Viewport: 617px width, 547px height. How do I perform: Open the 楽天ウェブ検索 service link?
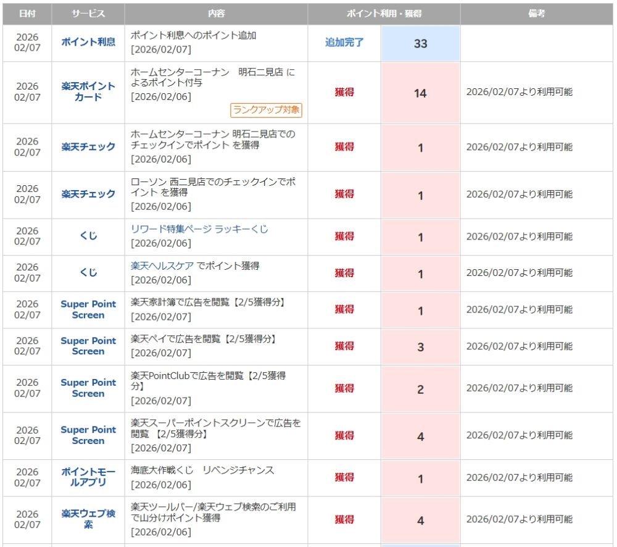pyautogui.click(x=88, y=519)
